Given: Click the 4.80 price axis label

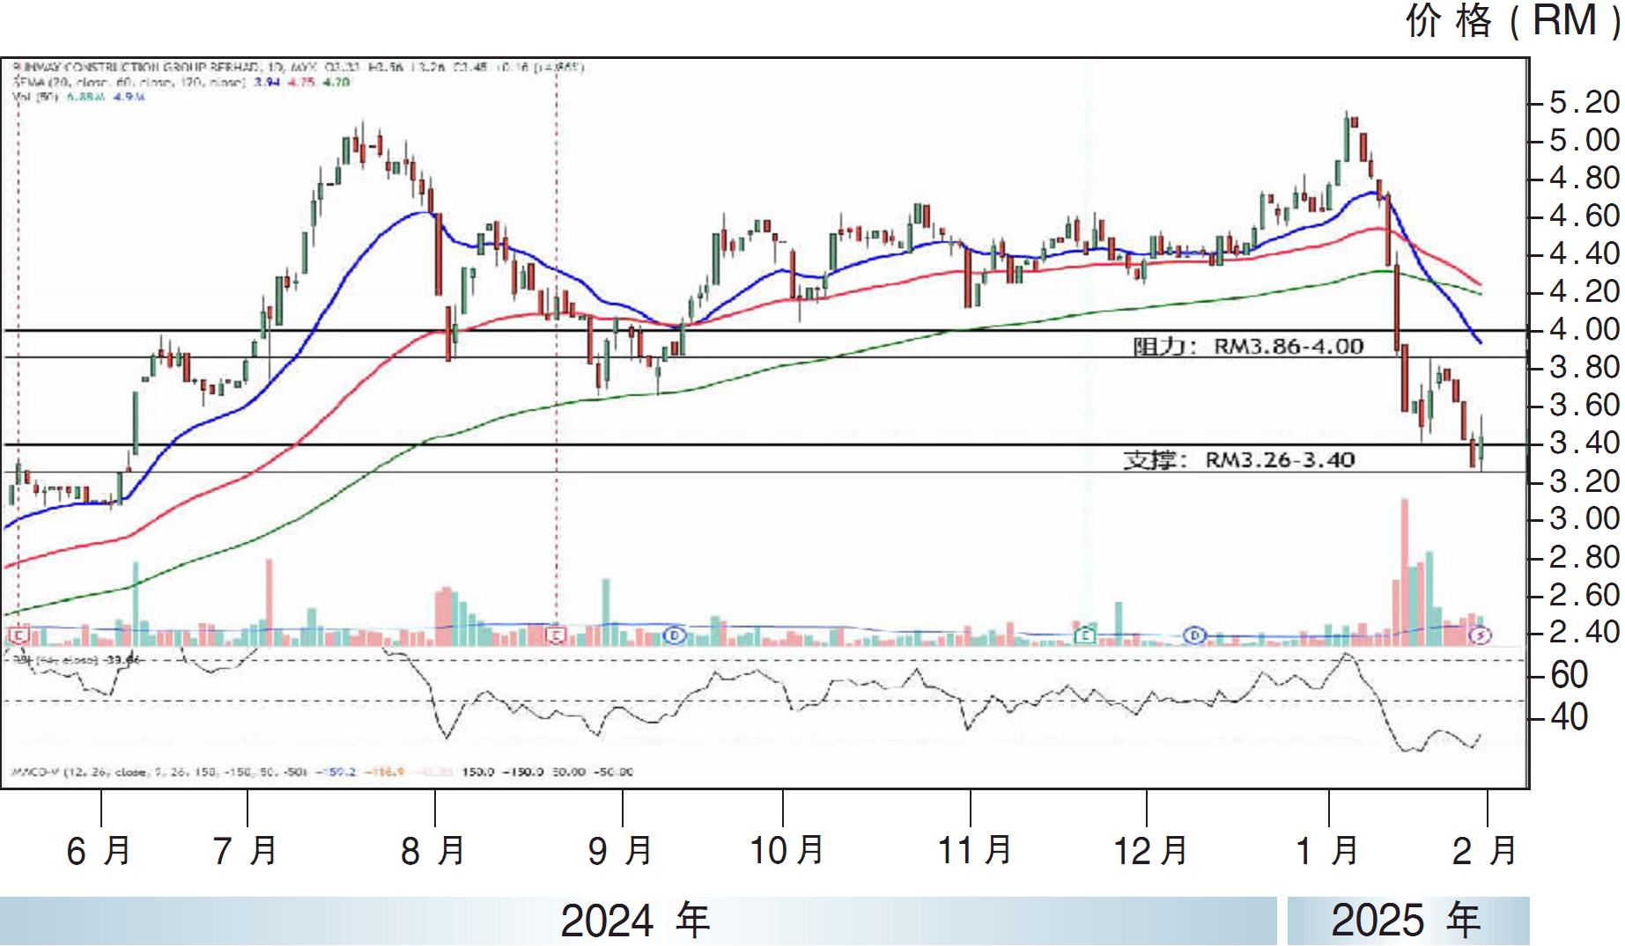Looking at the screenshot, I should click(x=1584, y=178).
